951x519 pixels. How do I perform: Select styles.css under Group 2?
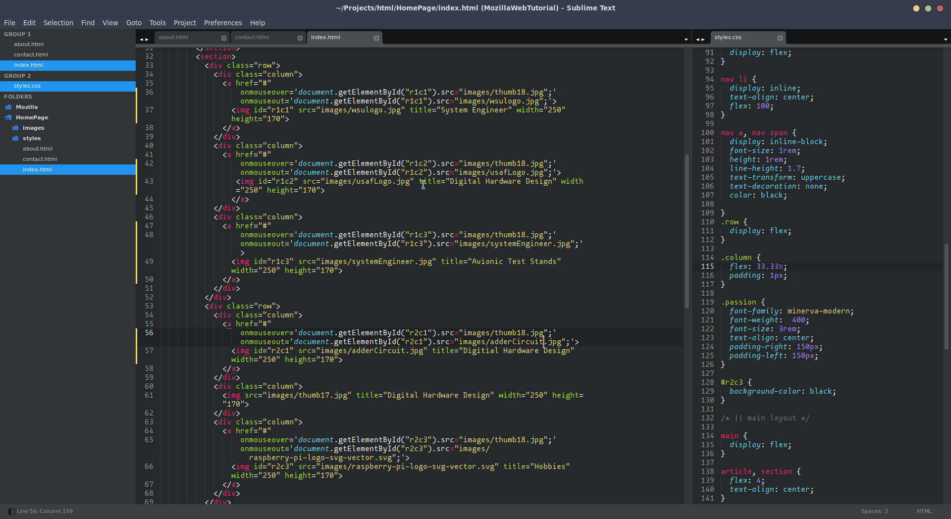27,86
